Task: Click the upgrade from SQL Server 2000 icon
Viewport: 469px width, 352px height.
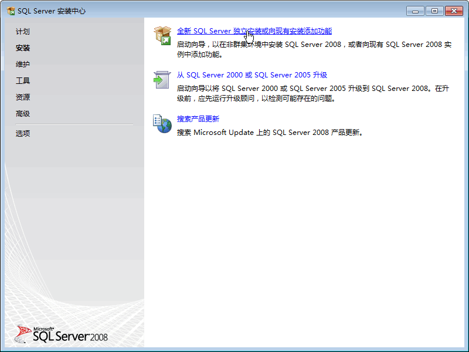Action: click(162, 80)
